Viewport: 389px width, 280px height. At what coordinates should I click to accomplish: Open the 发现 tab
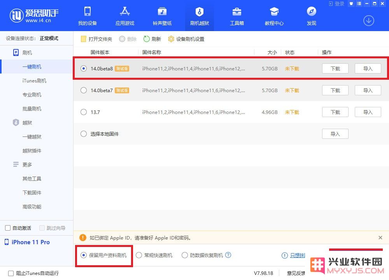tap(311, 16)
